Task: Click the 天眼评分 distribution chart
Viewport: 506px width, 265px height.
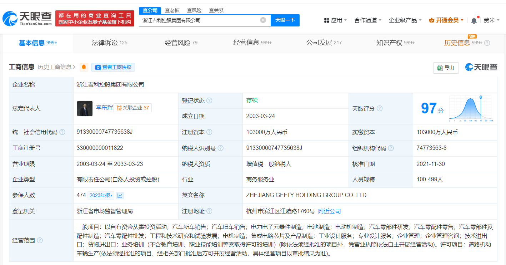Action: click(x=471, y=109)
